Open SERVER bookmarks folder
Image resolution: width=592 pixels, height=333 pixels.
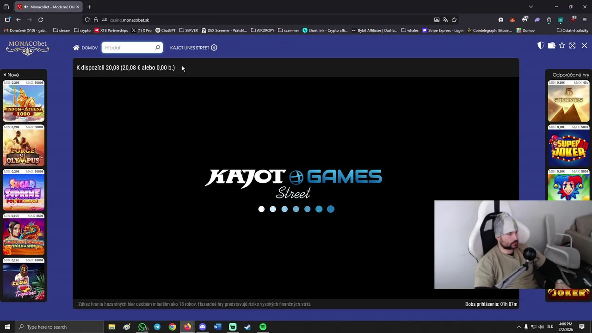tap(188, 31)
